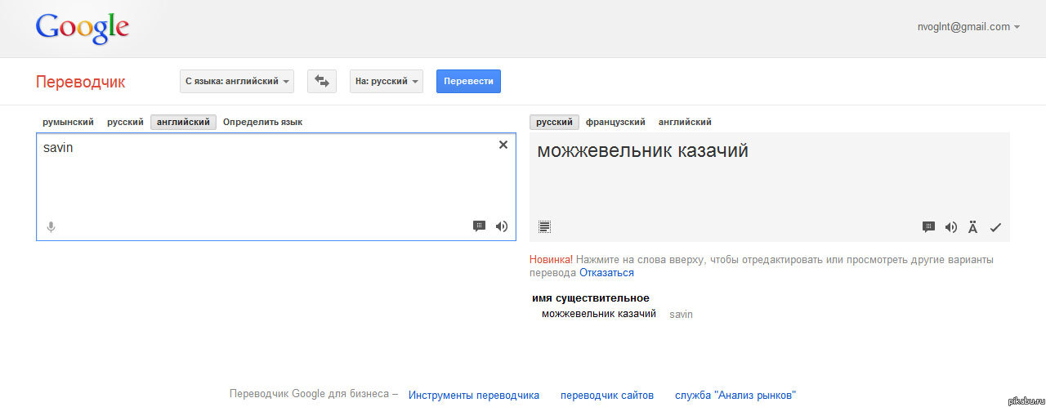Select французский target language tab
This screenshot has height=407, width=1046.
[x=615, y=122]
